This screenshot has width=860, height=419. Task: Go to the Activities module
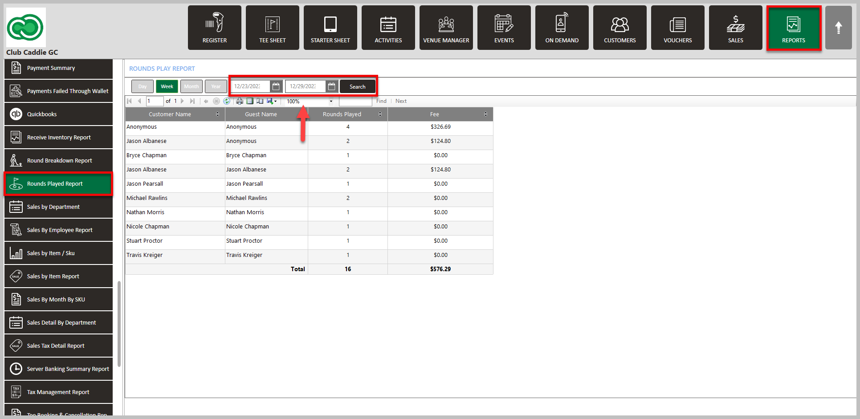388,28
